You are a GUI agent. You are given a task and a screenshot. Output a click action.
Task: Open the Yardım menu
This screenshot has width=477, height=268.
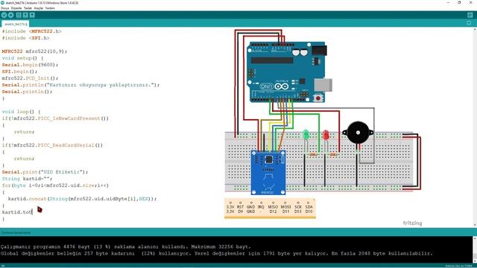pyautogui.click(x=50, y=8)
